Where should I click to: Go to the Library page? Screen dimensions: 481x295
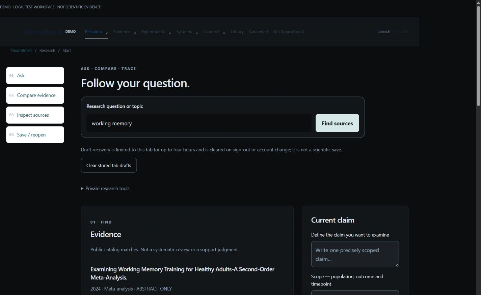click(237, 32)
